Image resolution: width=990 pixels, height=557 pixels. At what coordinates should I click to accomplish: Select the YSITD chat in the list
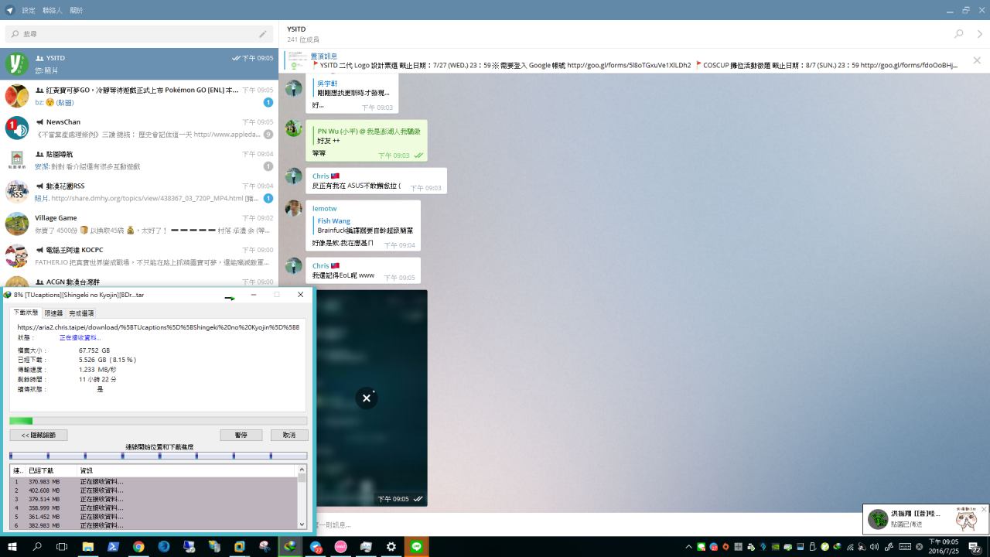pos(139,63)
